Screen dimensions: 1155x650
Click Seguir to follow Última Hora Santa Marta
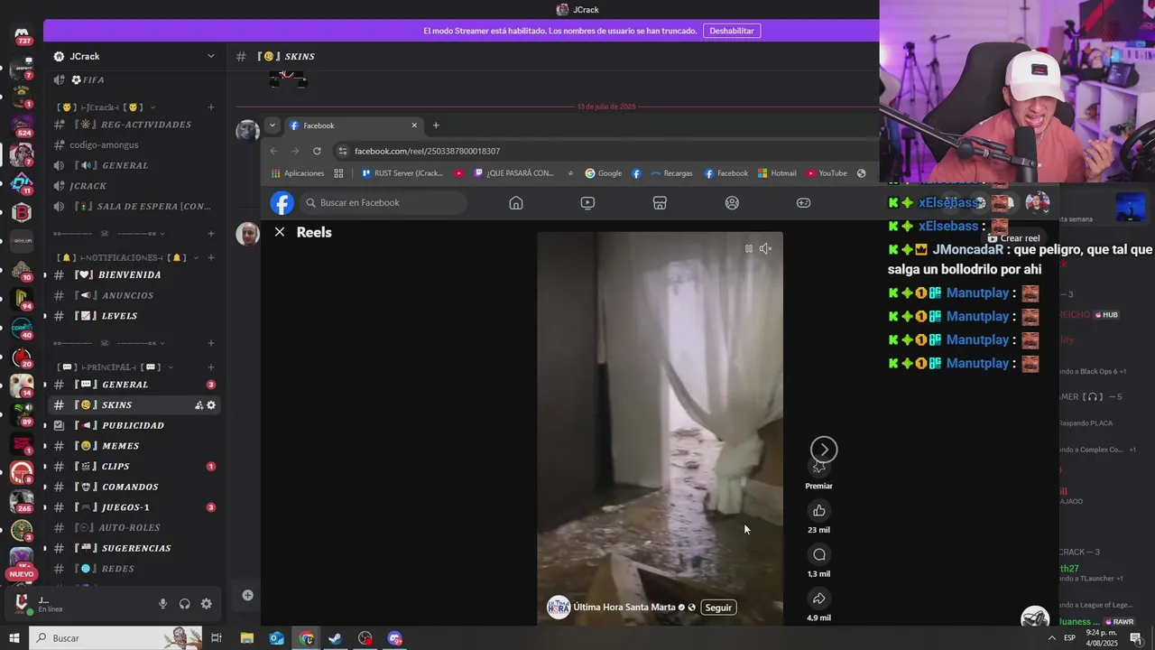718,608
